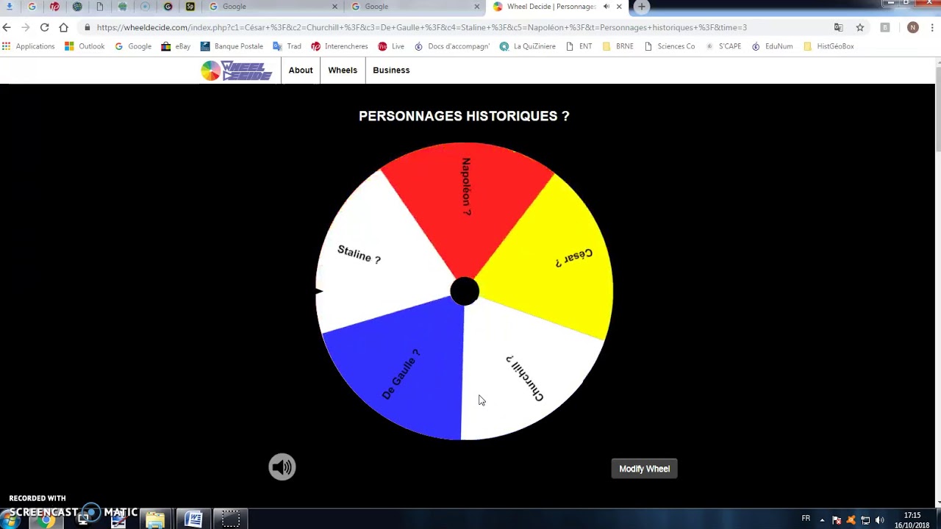Image resolution: width=941 pixels, height=529 pixels.
Task: Open the taskbar clock showing 17:15
Action: click(x=912, y=520)
